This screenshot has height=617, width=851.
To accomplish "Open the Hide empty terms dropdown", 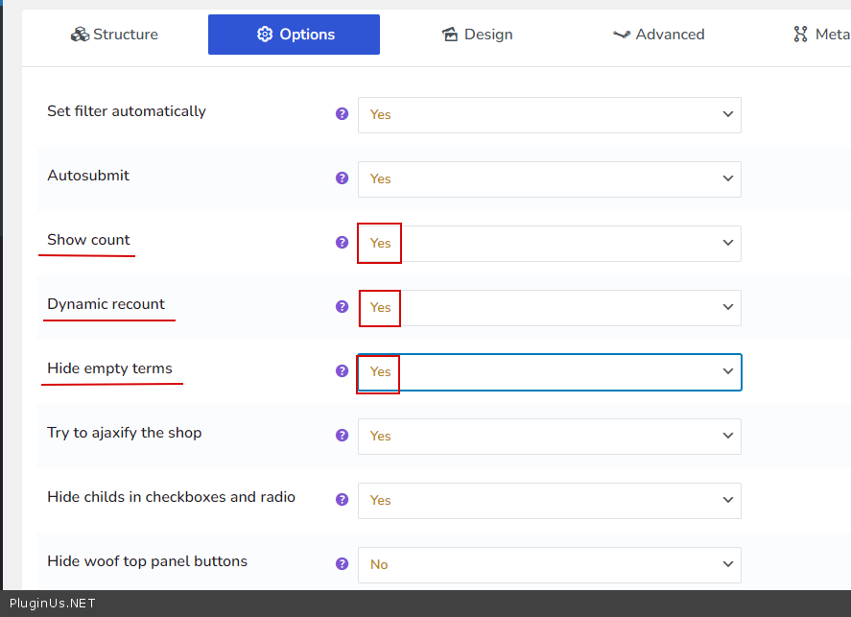I will coord(549,371).
